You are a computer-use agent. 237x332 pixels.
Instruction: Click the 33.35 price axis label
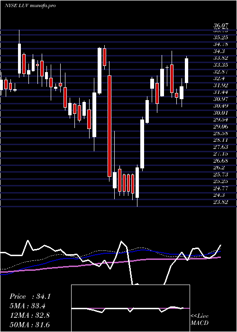(221, 65)
